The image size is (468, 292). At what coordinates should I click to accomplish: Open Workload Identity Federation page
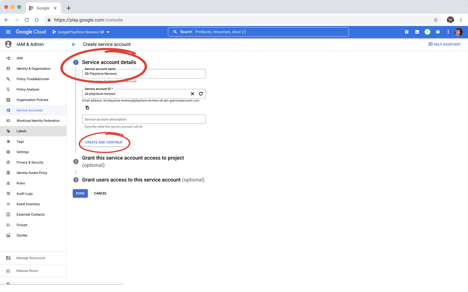33,121
